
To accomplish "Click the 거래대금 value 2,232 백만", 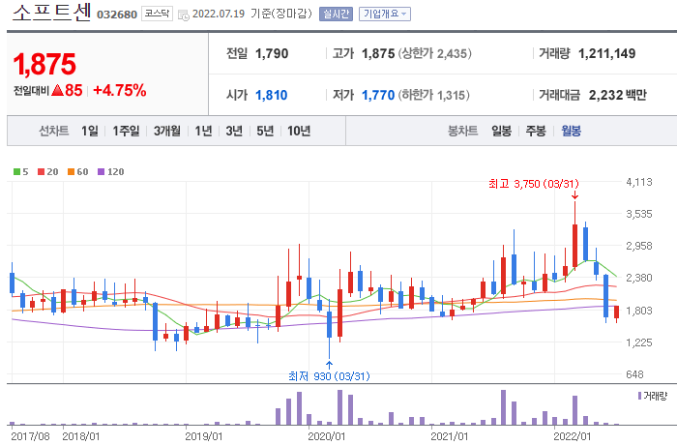I will pos(617,95).
